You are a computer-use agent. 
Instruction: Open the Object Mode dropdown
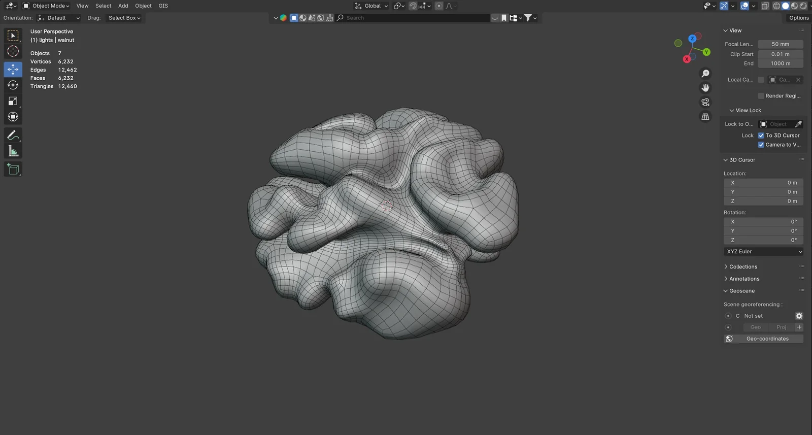click(x=47, y=6)
